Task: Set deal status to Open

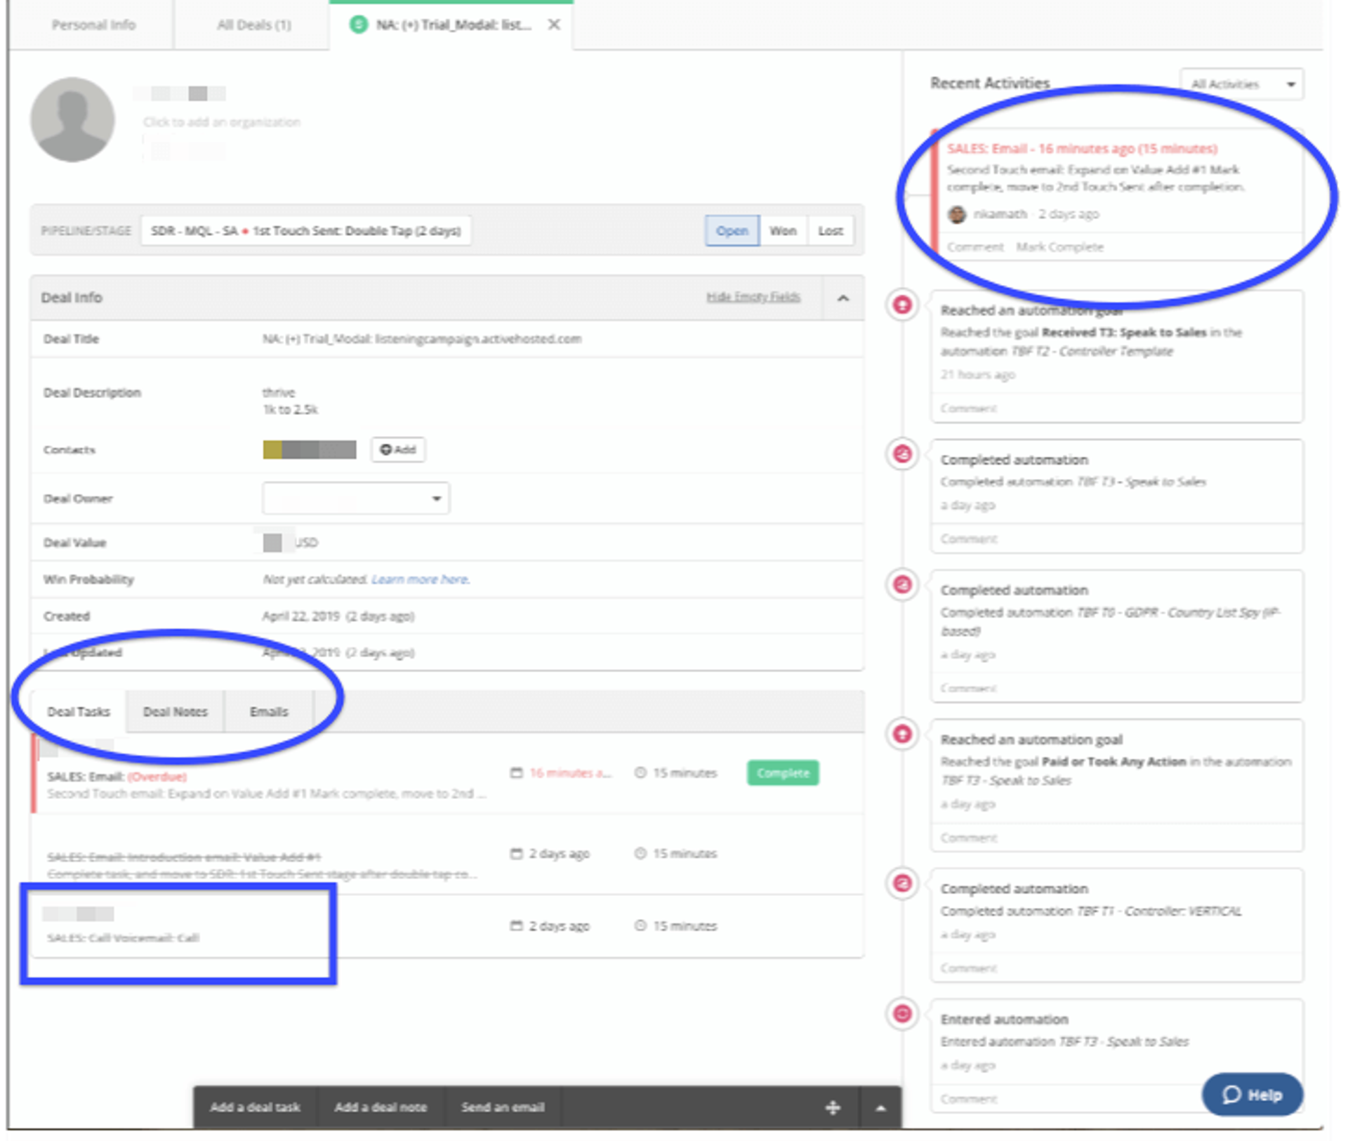Action: (732, 230)
